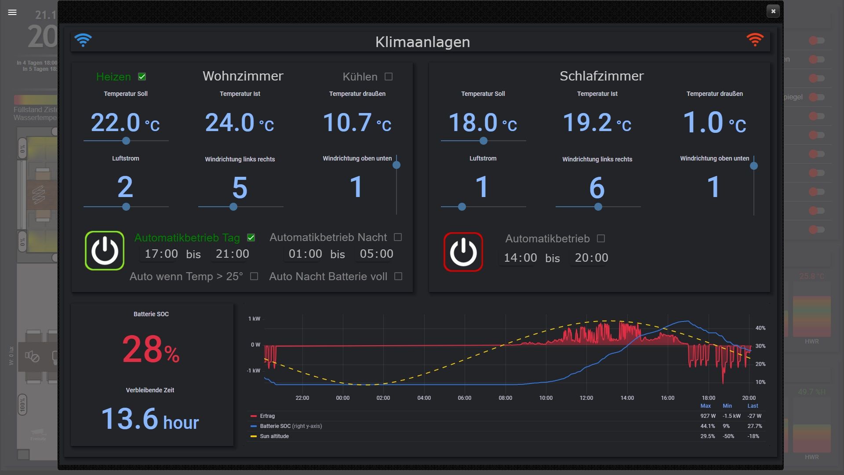
Task: Click the Wohnzimmer heading
Action: (243, 76)
